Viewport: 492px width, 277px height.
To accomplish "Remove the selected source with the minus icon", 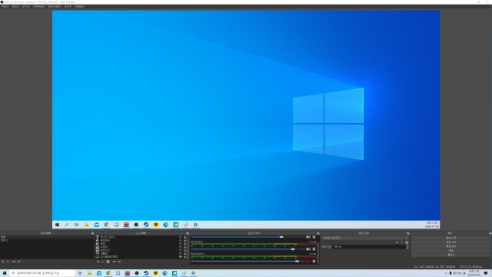I will (x=103, y=262).
